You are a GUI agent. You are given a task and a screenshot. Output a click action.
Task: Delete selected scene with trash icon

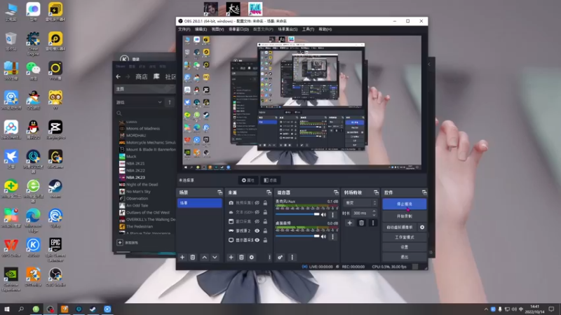click(x=192, y=257)
